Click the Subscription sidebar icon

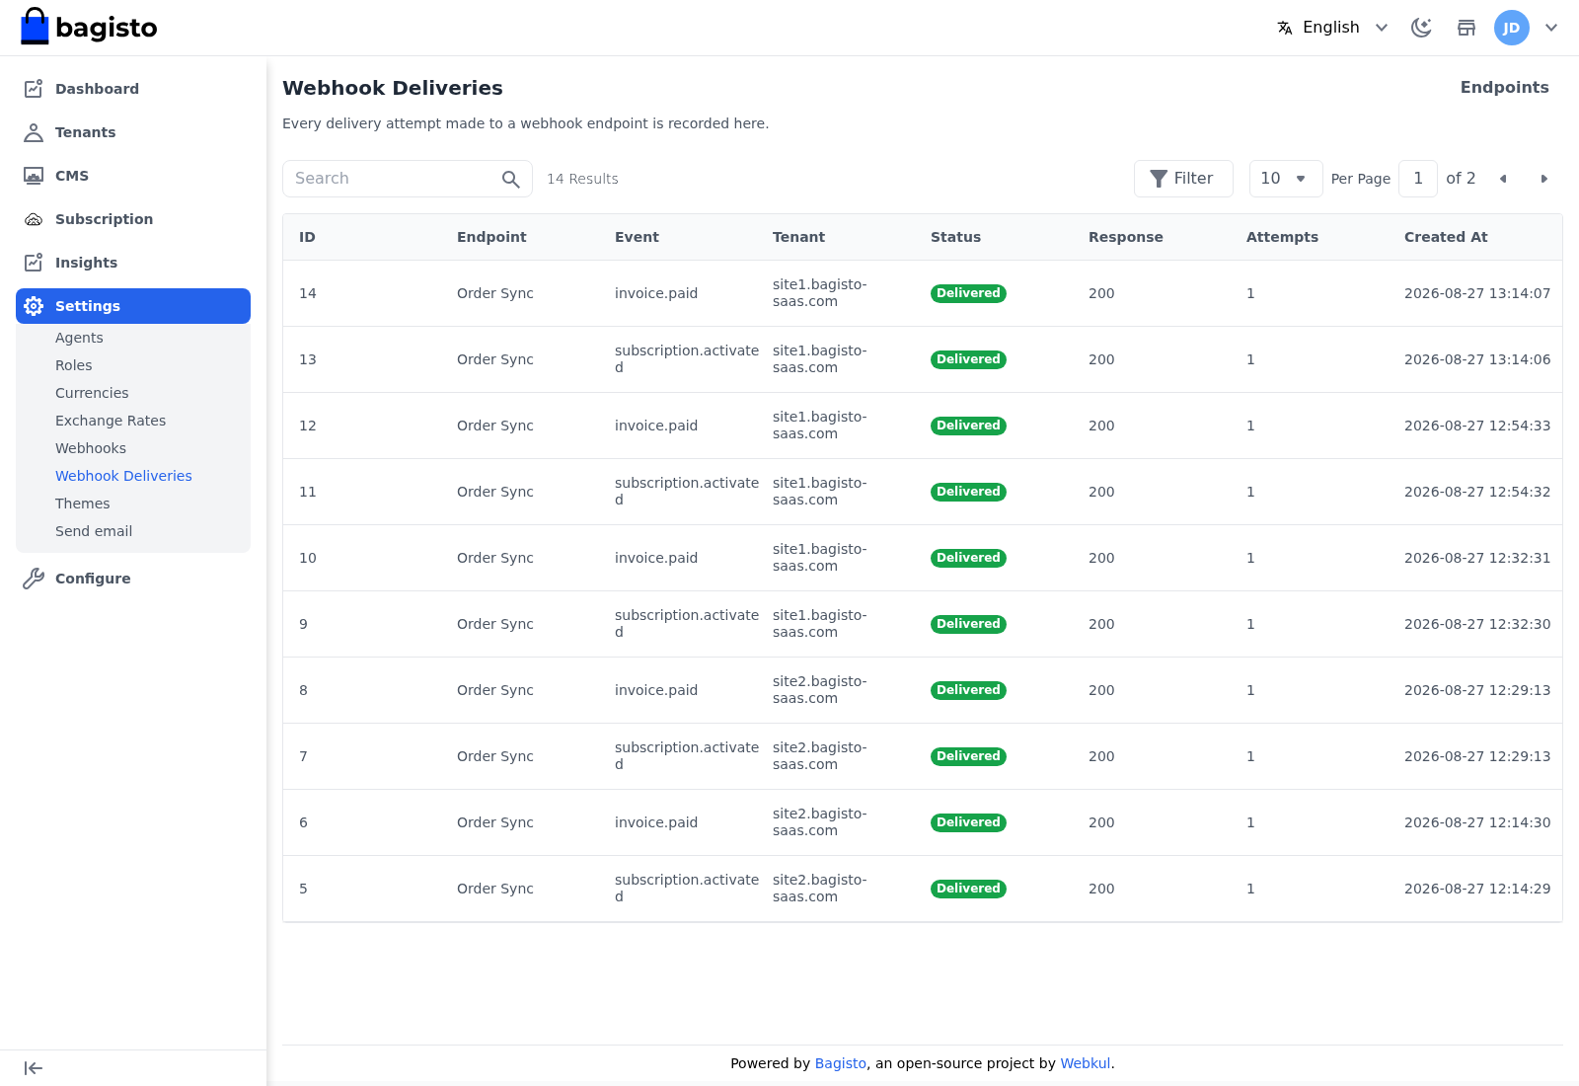point(34,219)
